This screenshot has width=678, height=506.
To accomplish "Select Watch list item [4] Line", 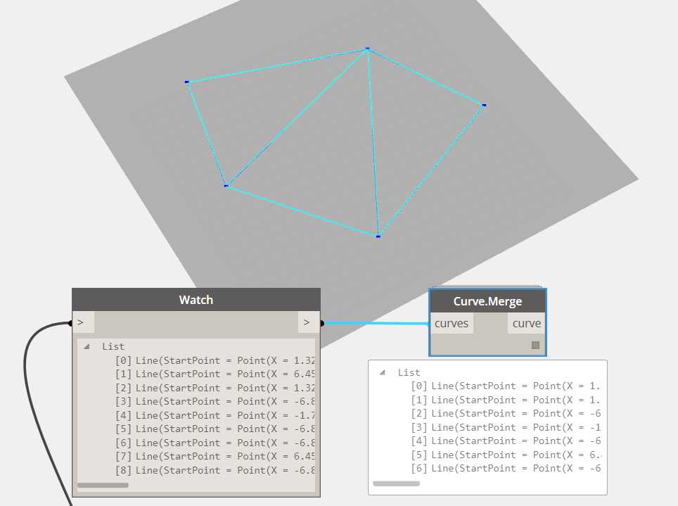I will tap(215, 415).
